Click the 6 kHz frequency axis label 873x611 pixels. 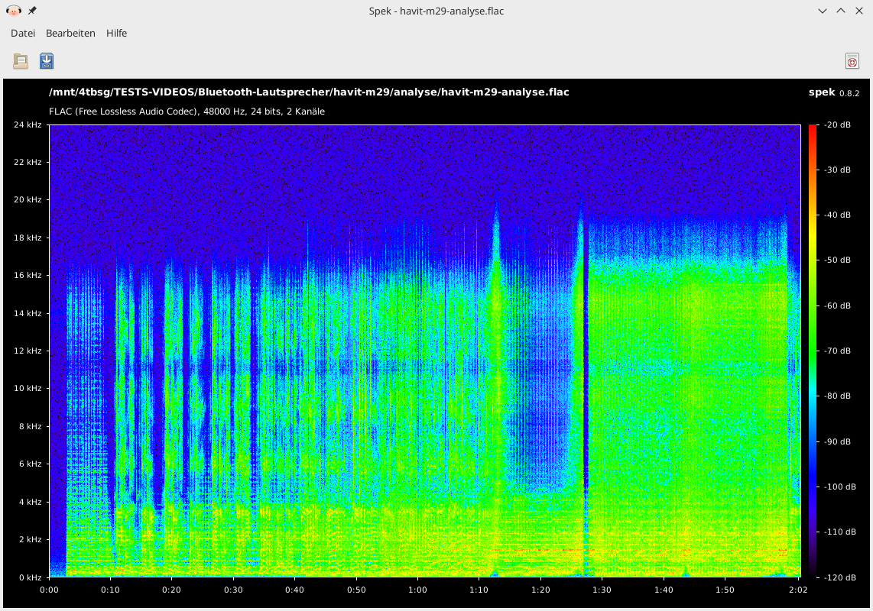click(30, 464)
